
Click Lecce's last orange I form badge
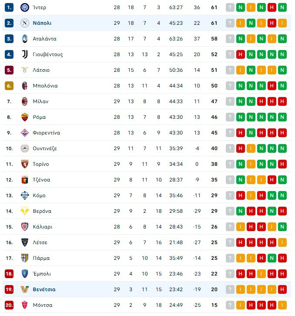click(x=282, y=242)
